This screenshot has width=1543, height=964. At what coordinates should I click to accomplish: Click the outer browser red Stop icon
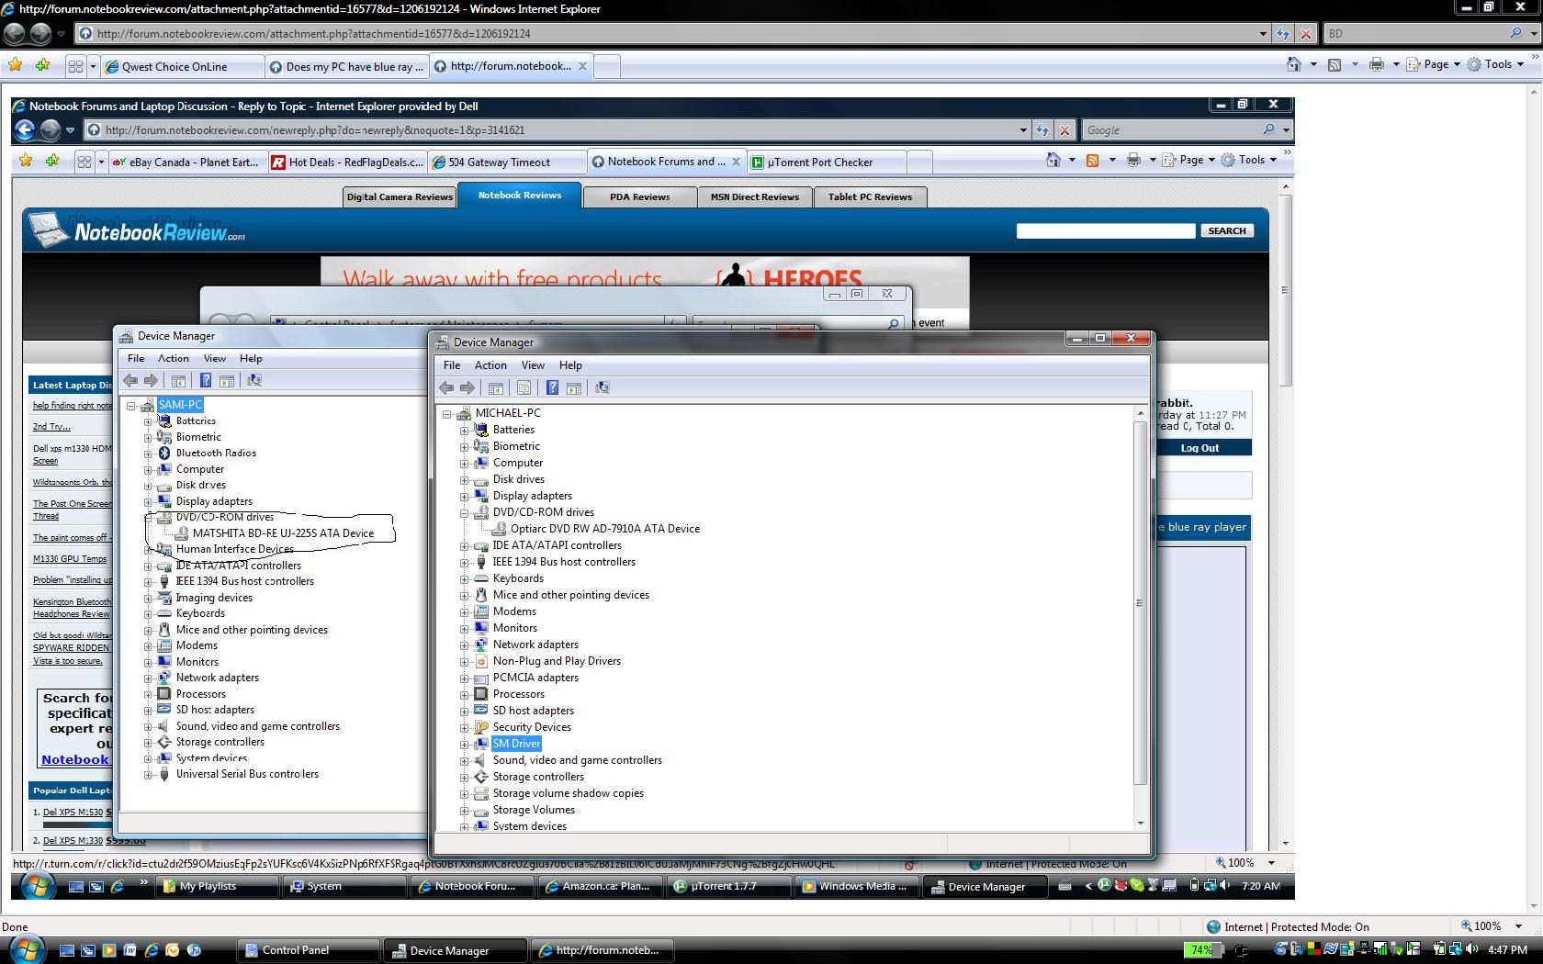coord(1305,34)
